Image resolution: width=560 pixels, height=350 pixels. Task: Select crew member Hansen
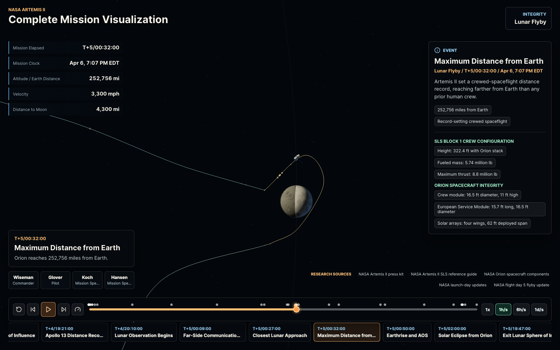click(119, 280)
